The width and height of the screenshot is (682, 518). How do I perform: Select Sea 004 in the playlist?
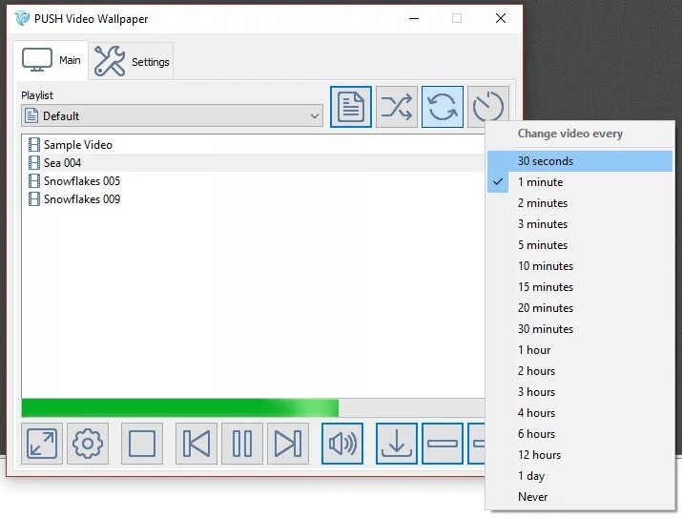253,163
